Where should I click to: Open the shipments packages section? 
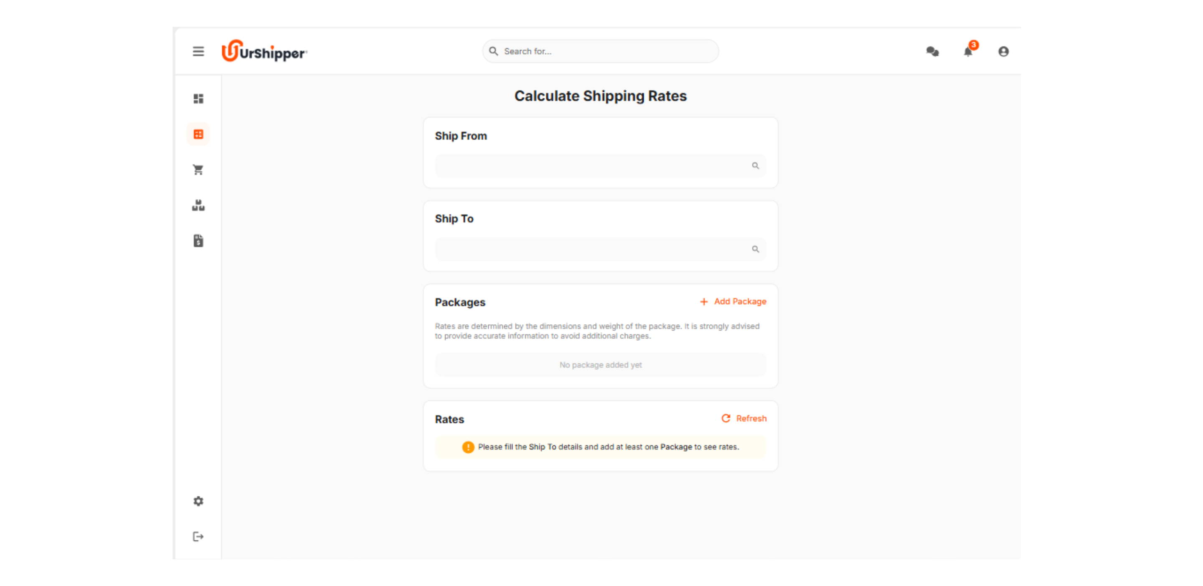(198, 205)
